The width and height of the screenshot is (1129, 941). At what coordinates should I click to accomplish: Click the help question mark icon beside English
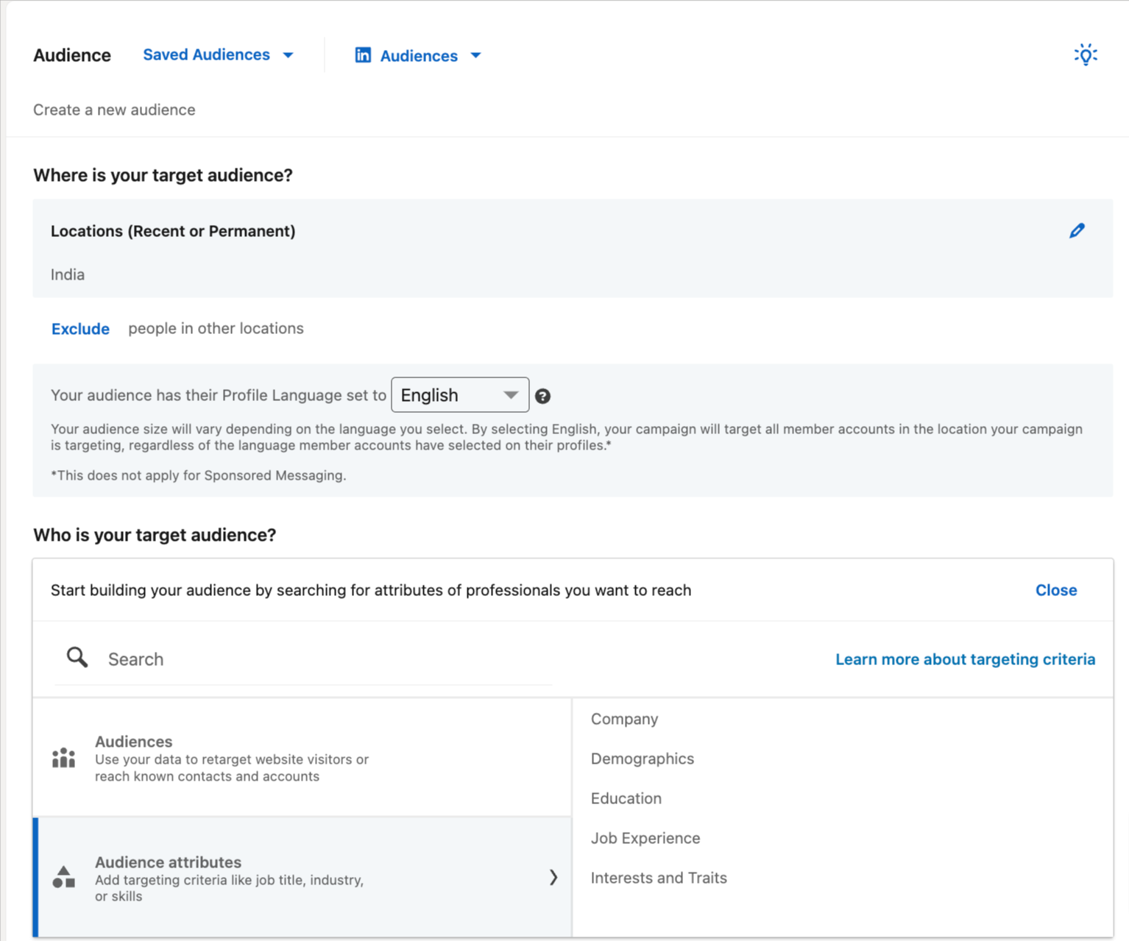coord(542,396)
